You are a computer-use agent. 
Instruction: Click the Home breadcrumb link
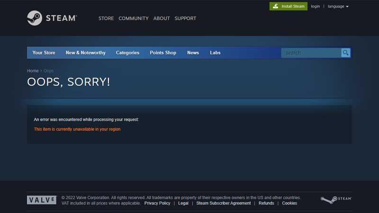pyautogui.click(x=33, y=71)
